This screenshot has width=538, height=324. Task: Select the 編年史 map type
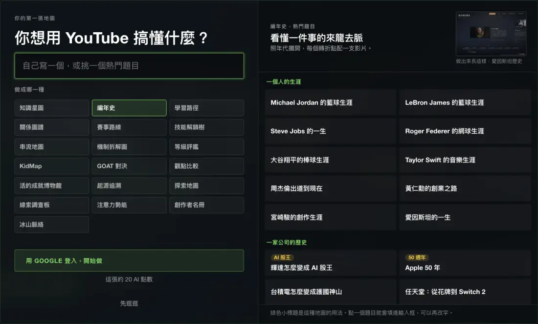pyautogui.click(x=129, y=108)
